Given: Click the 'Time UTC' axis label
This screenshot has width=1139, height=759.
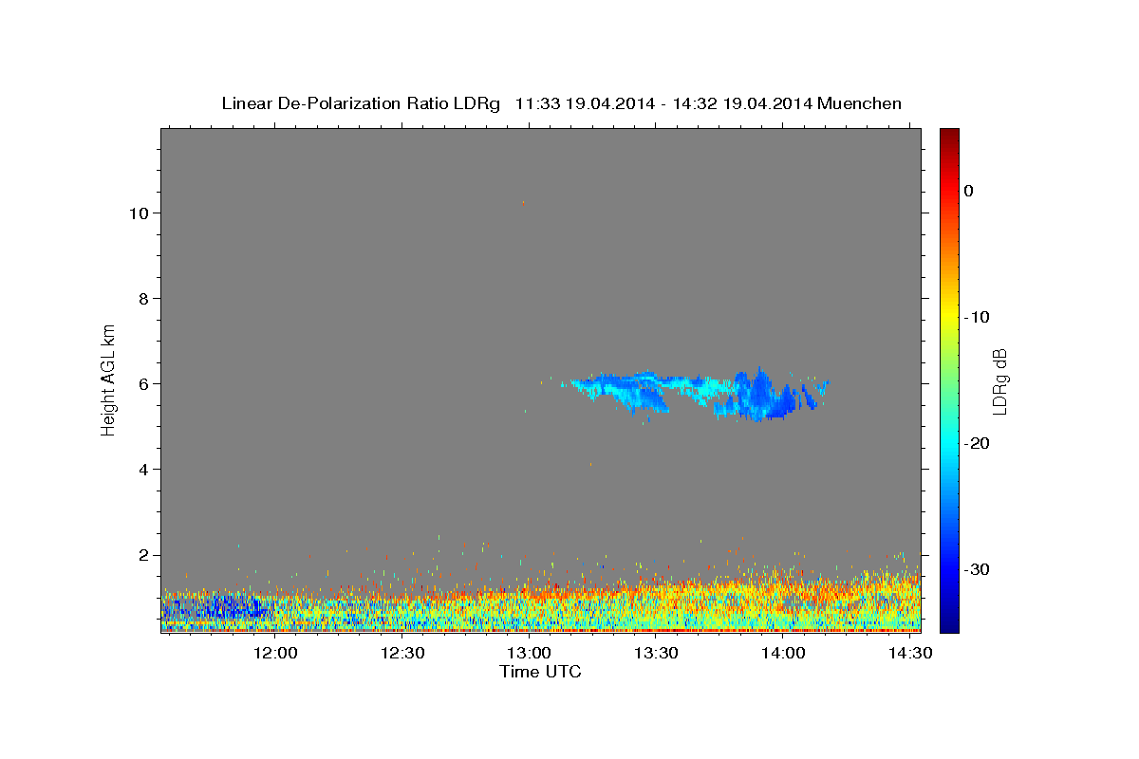Looking at the screenshot, I should (x=540, y=673).
